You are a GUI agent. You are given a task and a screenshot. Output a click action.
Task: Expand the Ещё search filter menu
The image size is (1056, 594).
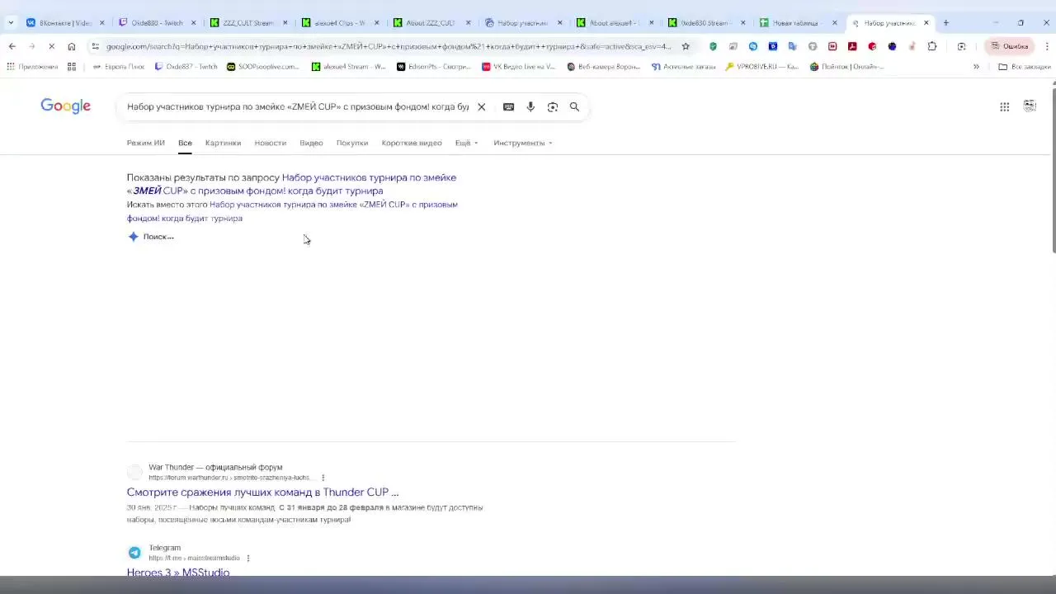pos(466,143)
